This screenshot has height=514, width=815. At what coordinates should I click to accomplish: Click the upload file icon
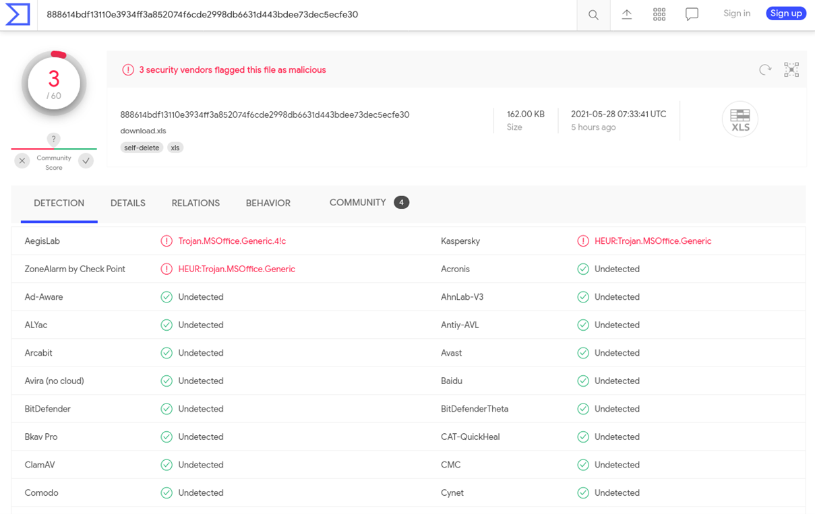(x=626, y=14)
